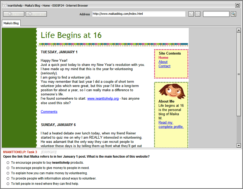243x189 pixels.
Task: Click the first page icon beside address bar
Action: tap(191, 14)
